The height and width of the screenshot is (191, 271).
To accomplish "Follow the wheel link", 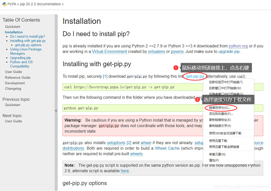I will tap(146, 143).
